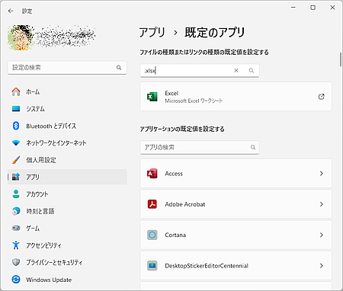Screen dimensions: 343x291
Task: Expand DesktopStickerEditorCentennial row chevron
Action: [x=322, y=266]
